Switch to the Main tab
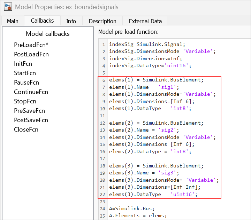Screen dimensions: 251x220 tap(13, 21)
